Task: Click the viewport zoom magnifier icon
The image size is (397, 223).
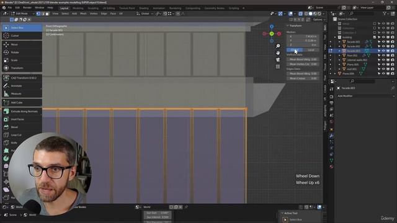Action: pos(278,46)
